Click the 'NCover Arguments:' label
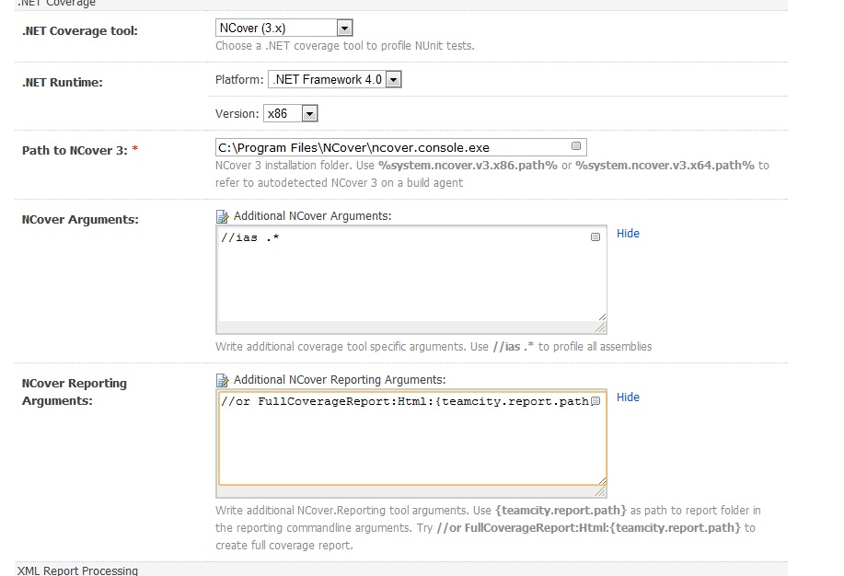 tap(80, 219)
